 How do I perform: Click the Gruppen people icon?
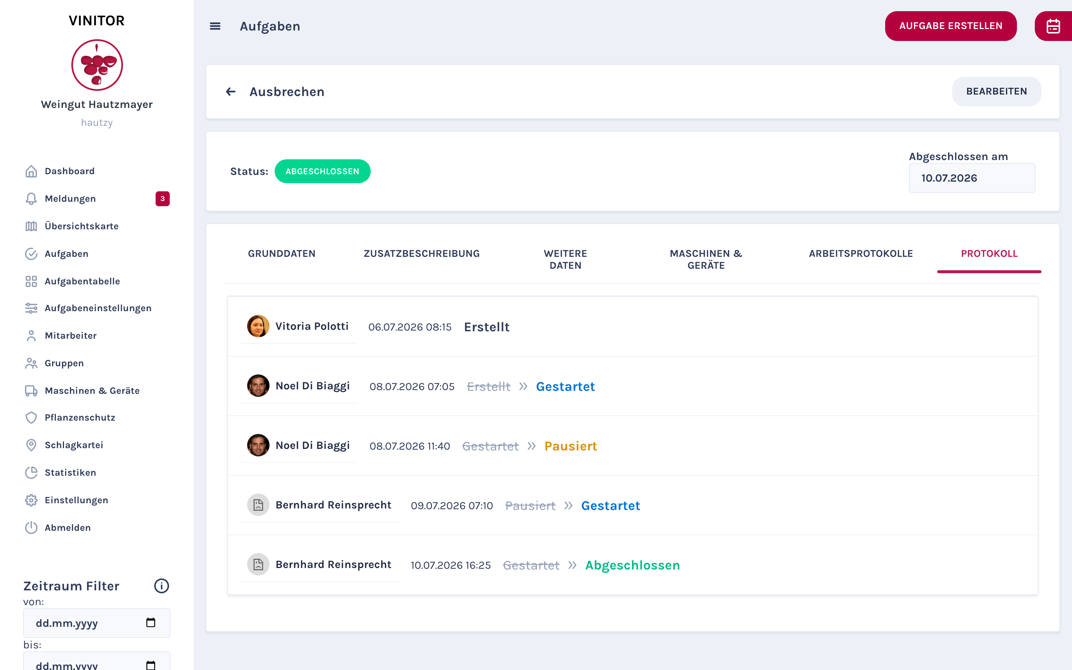31,363
